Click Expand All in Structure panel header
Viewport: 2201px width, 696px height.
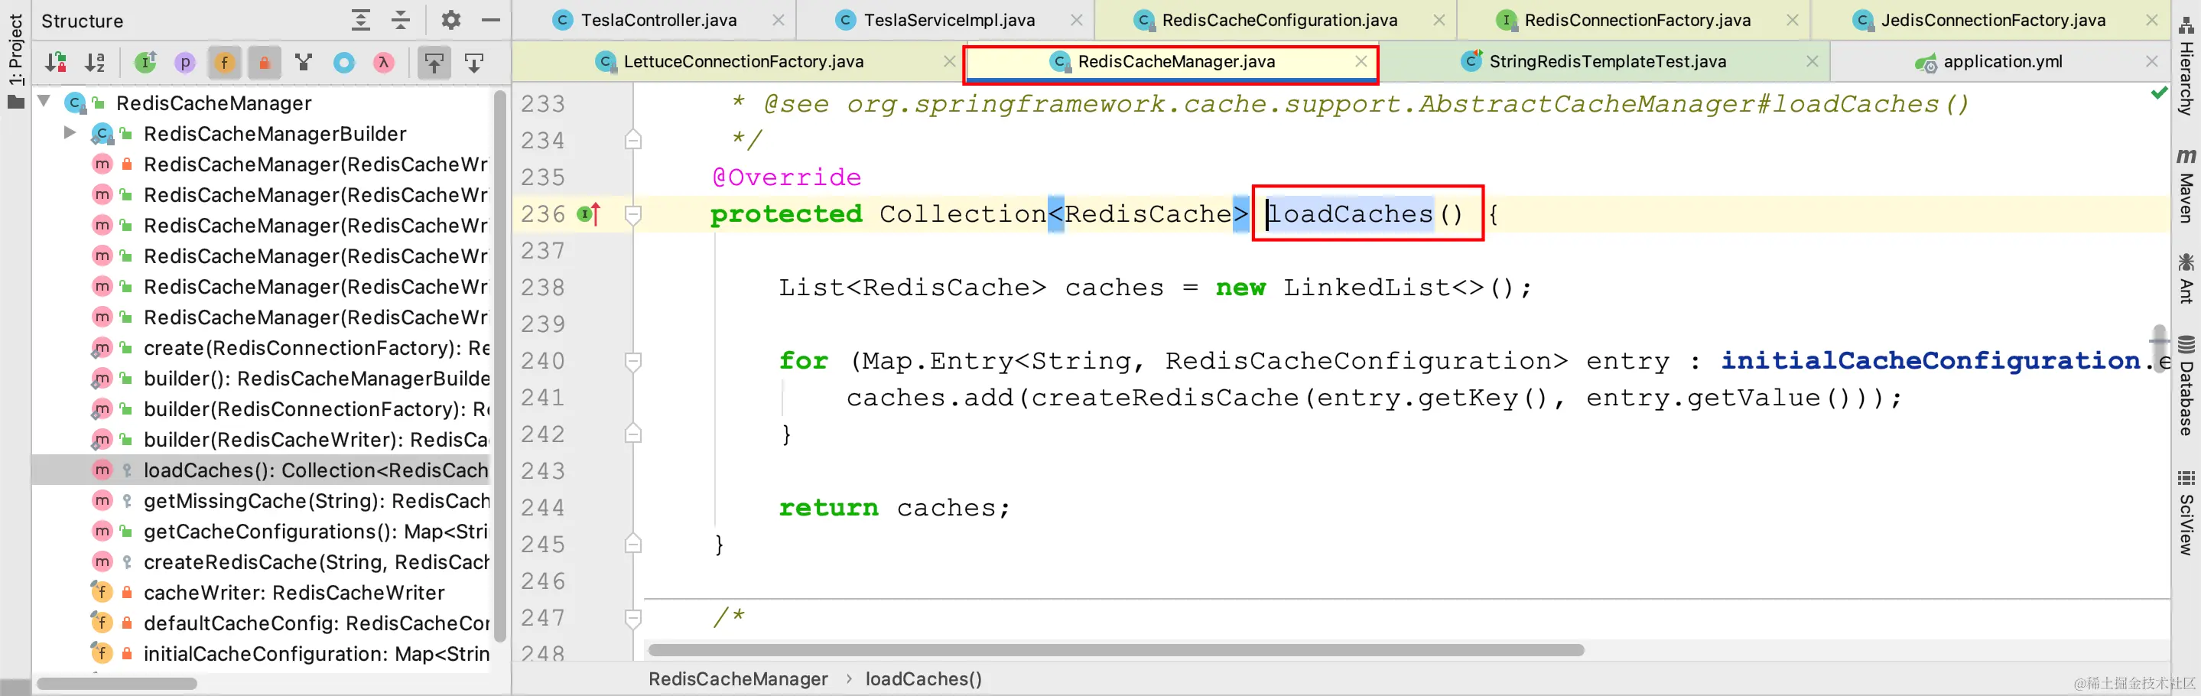[x=360, y=20]
